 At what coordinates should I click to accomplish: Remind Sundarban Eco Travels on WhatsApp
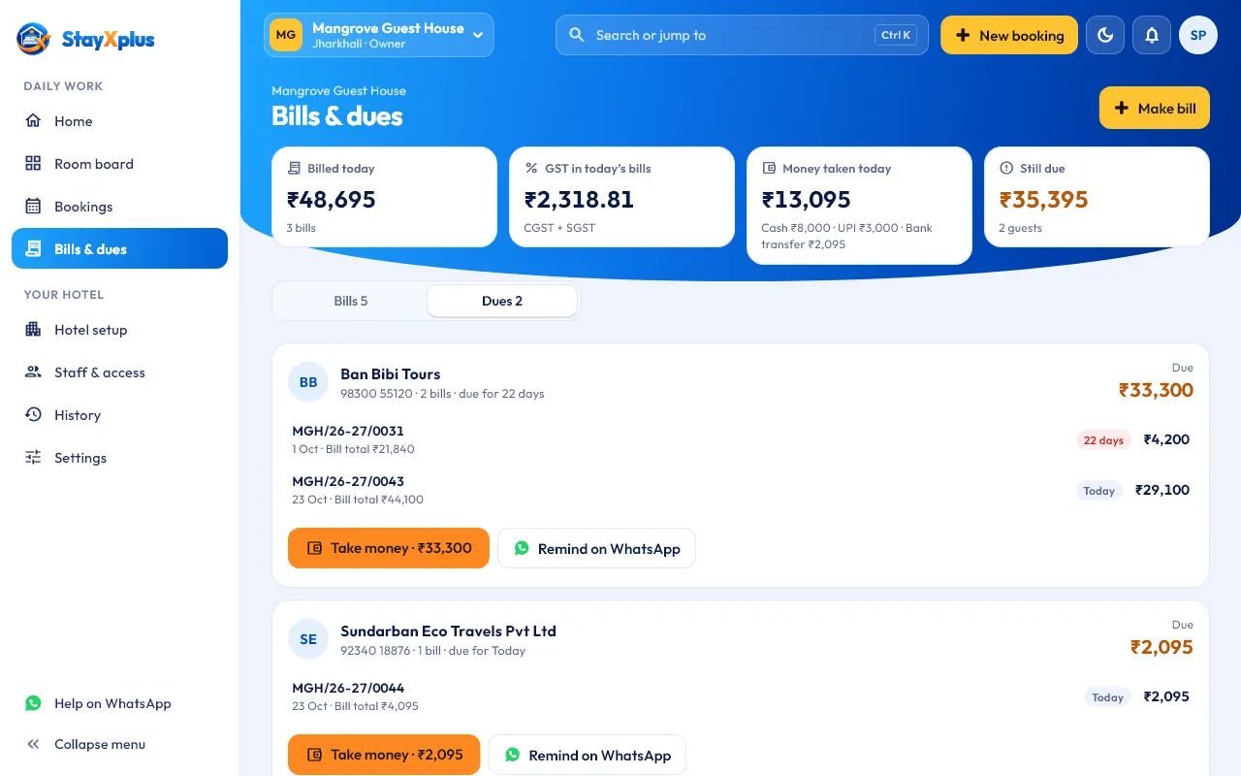(588, 755)
